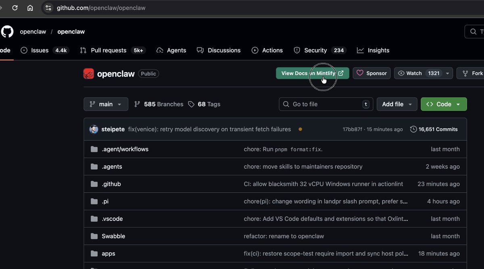Reload the page with the browser refresh icon

tap(15, 8)
